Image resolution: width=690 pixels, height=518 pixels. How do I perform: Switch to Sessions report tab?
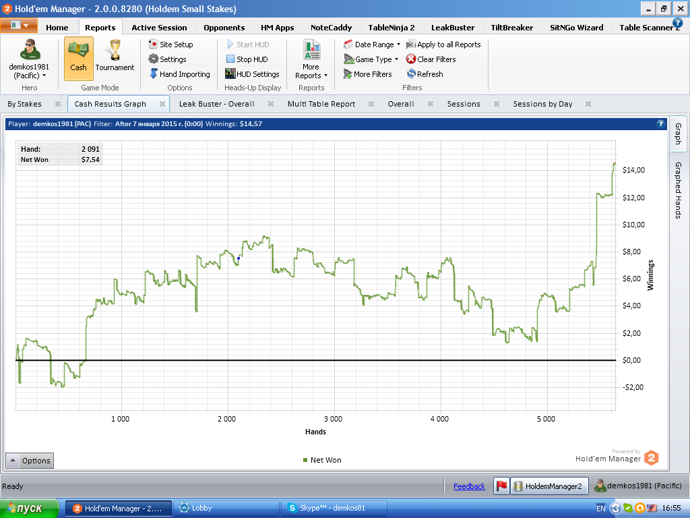[x=464, y=104]
